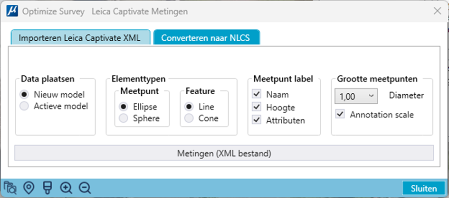
Task: Switch to Importeren Leica Captivate XML tab
Action: coord(80,37)
